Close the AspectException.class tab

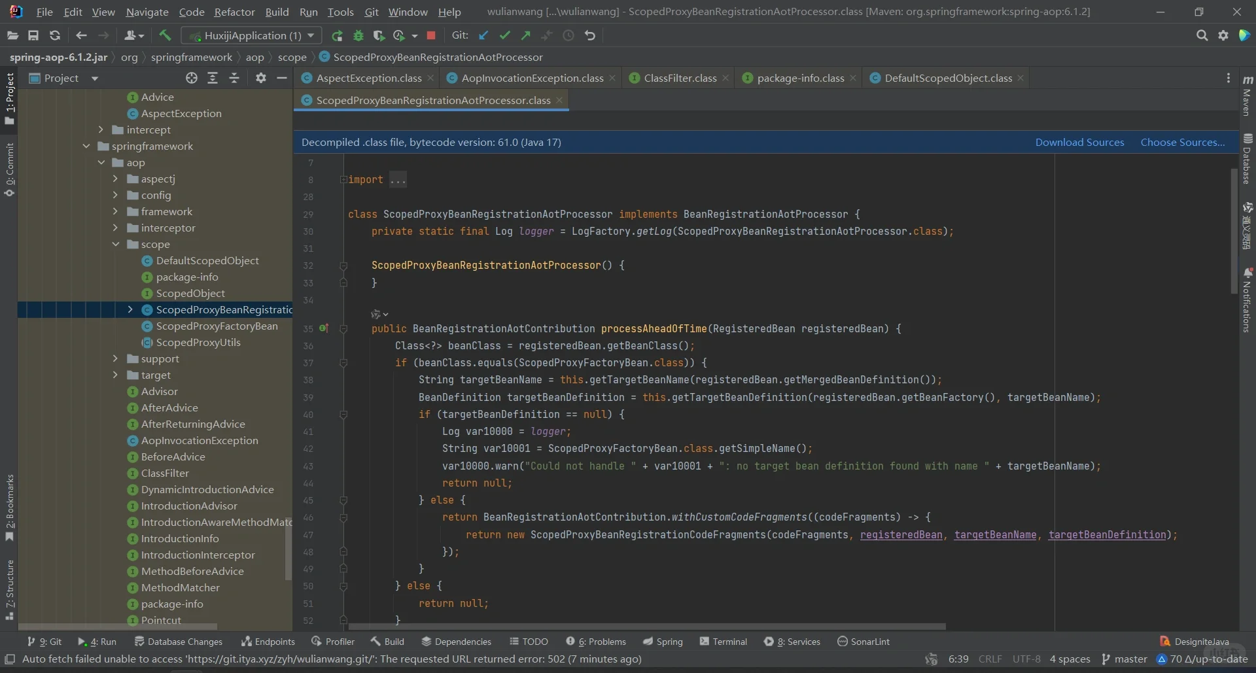[430, 78]
